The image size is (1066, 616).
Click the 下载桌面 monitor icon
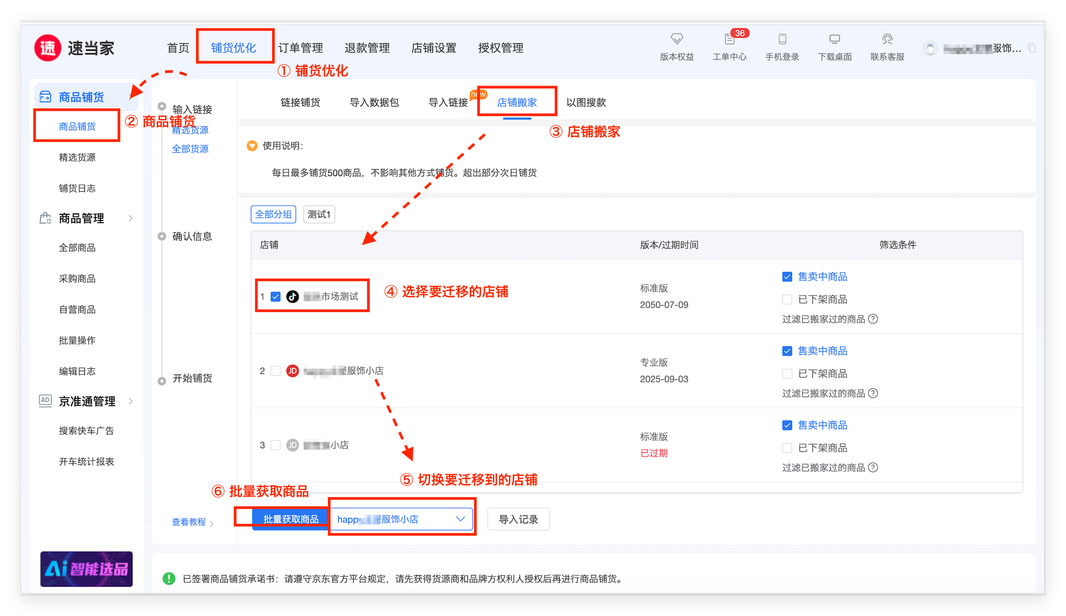[x=835, y=39]
